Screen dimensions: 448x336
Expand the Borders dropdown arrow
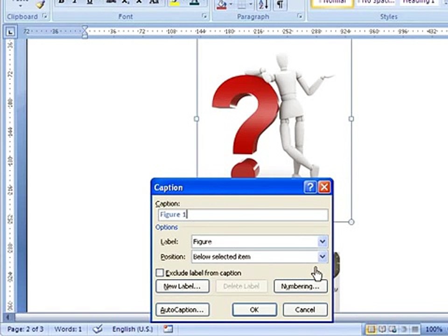[251, 5]
